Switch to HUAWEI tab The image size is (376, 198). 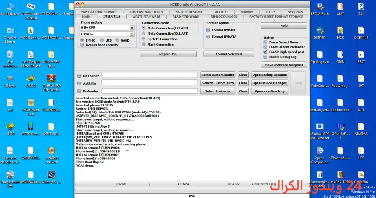pos(247,11)
